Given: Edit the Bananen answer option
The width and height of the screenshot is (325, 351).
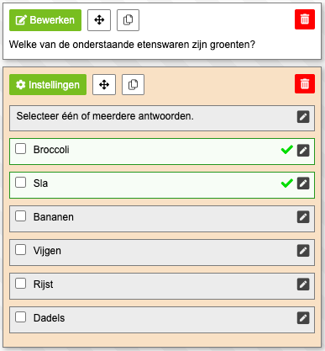Looking at the screenshot, I should point(303,217).
